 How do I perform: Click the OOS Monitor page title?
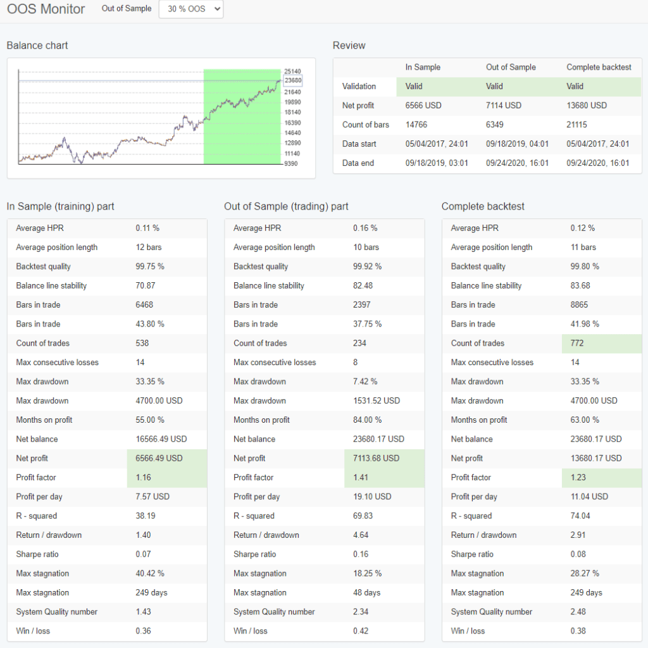(x=46, y=9)
